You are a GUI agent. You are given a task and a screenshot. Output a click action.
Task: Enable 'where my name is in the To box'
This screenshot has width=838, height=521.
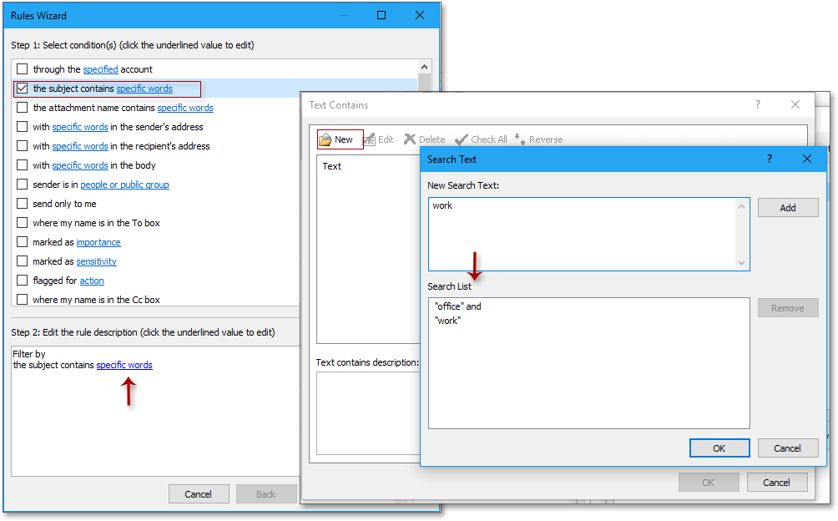(23, 222)
